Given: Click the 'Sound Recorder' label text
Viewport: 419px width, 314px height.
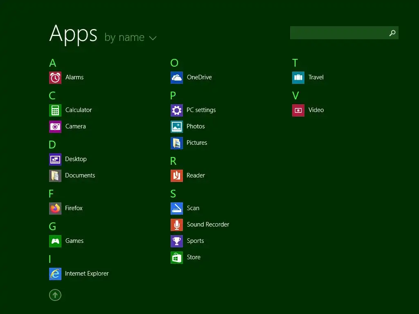Looking at the screenshot, I should tap(208, 224).
